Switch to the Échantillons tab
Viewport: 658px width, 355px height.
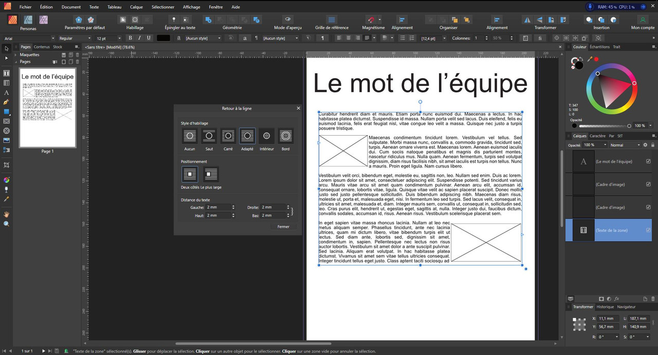click(599, 47)
